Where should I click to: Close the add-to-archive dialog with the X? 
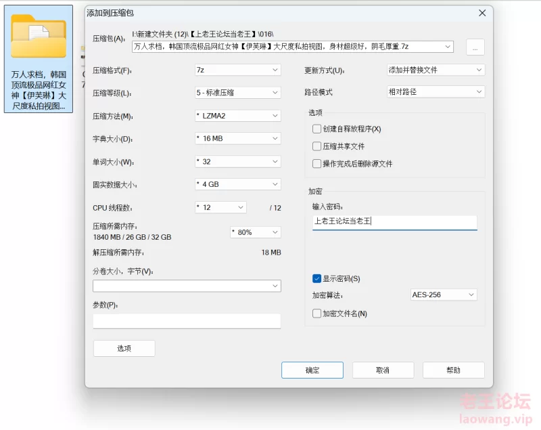[482, 13]
